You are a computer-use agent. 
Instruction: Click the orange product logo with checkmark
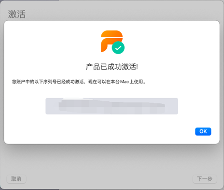click(112, 42)
